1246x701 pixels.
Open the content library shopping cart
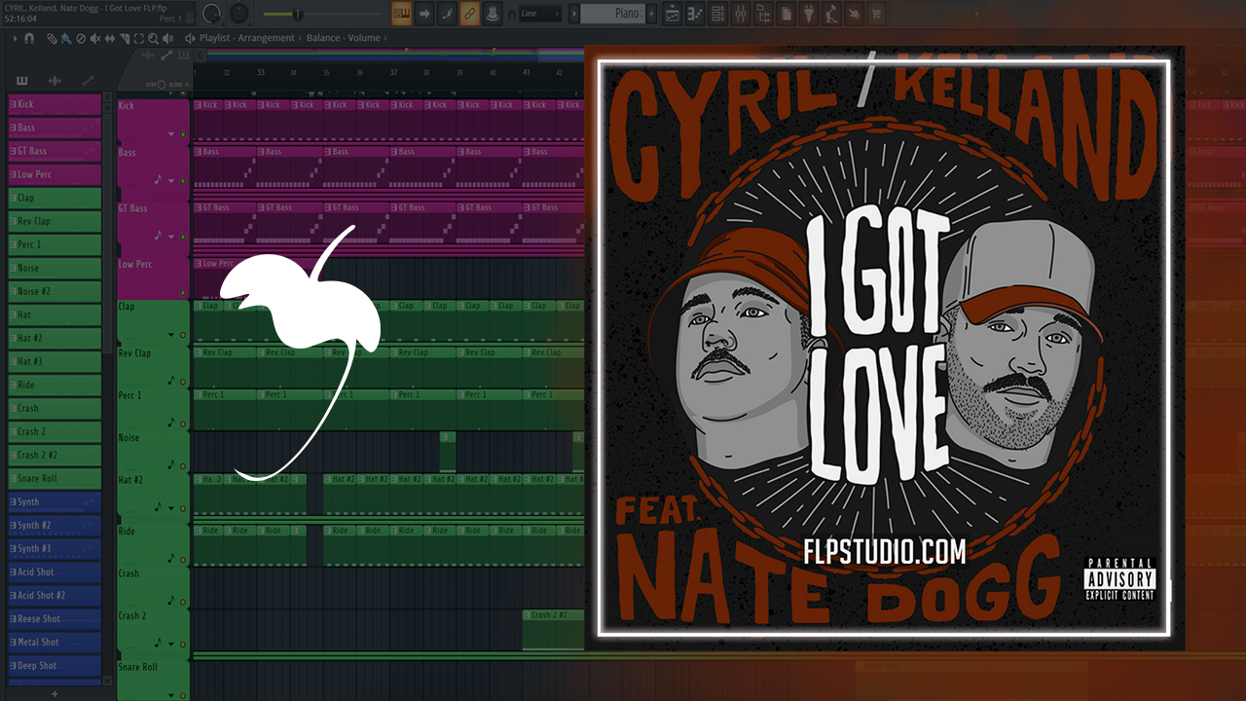click(876, 14)
